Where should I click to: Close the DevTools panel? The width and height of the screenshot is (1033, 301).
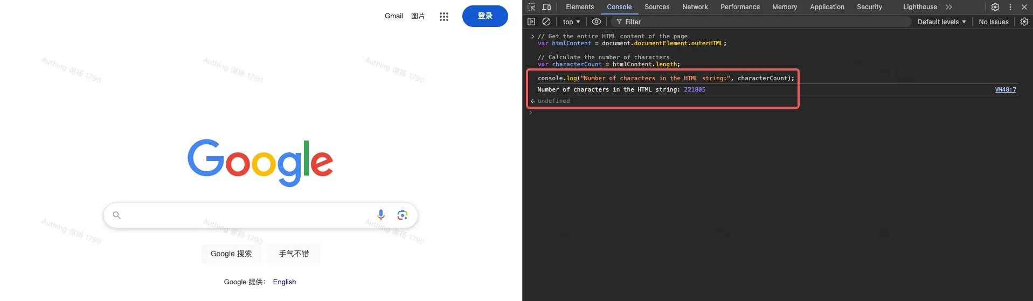click(1024, 7)
